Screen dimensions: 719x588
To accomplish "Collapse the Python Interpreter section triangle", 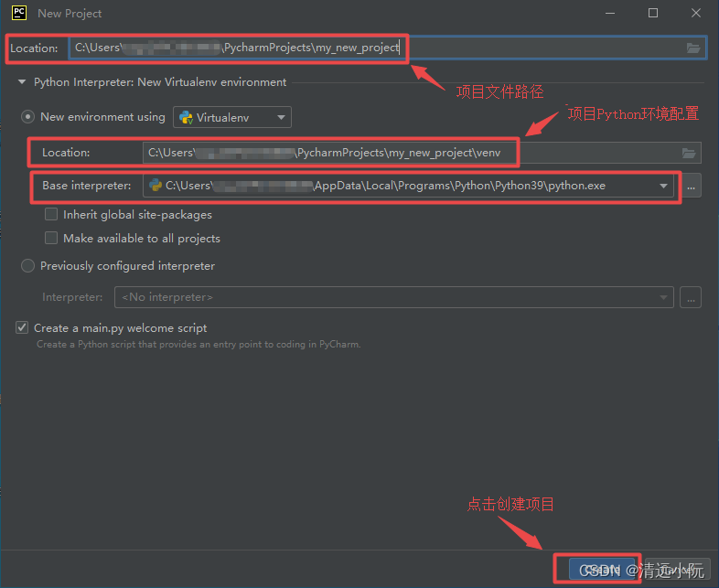I will 22,82.
